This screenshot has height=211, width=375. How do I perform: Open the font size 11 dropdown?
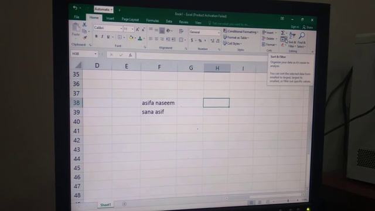point(132,29)
